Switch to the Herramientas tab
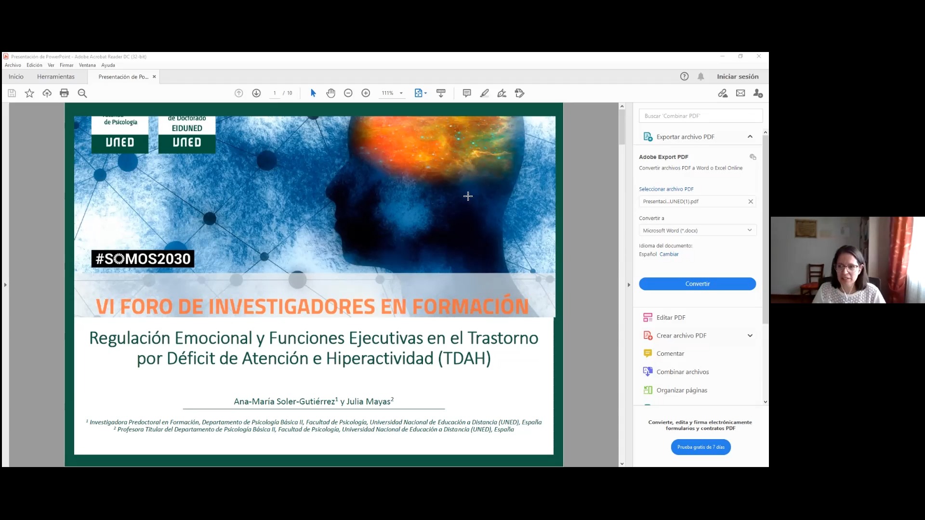 pyautogui.click(x=56, y=77)
